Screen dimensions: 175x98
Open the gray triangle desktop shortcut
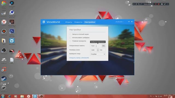[x=4, y=13]
